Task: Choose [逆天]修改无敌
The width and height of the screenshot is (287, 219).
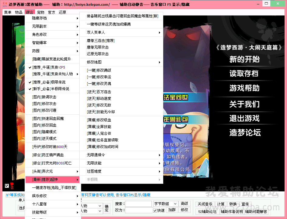Action: coord(121,105)
